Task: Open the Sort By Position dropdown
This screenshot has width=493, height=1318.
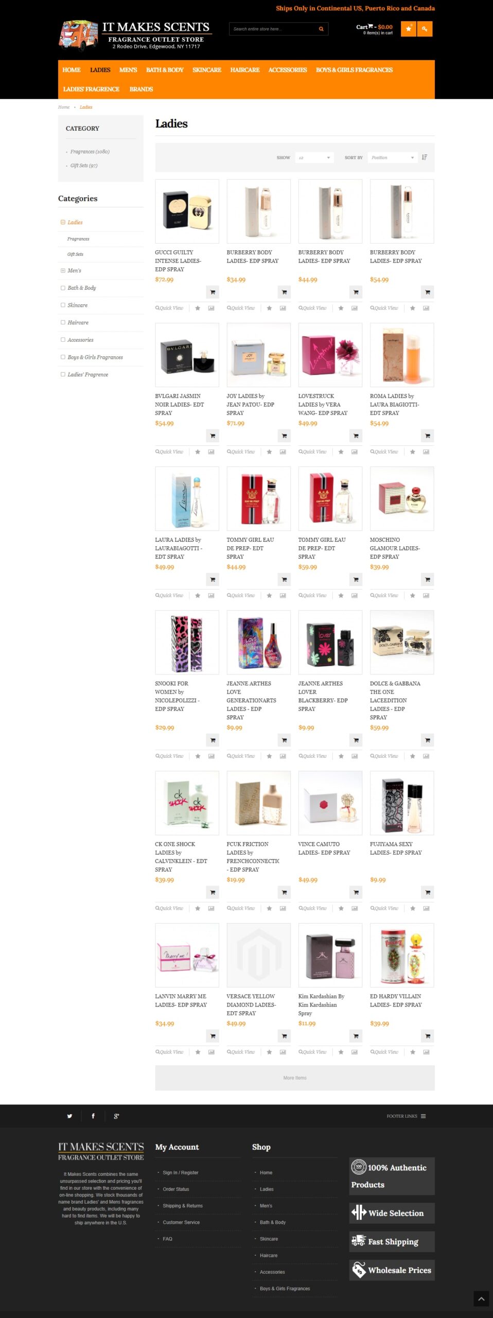Action: coord(392,158)
